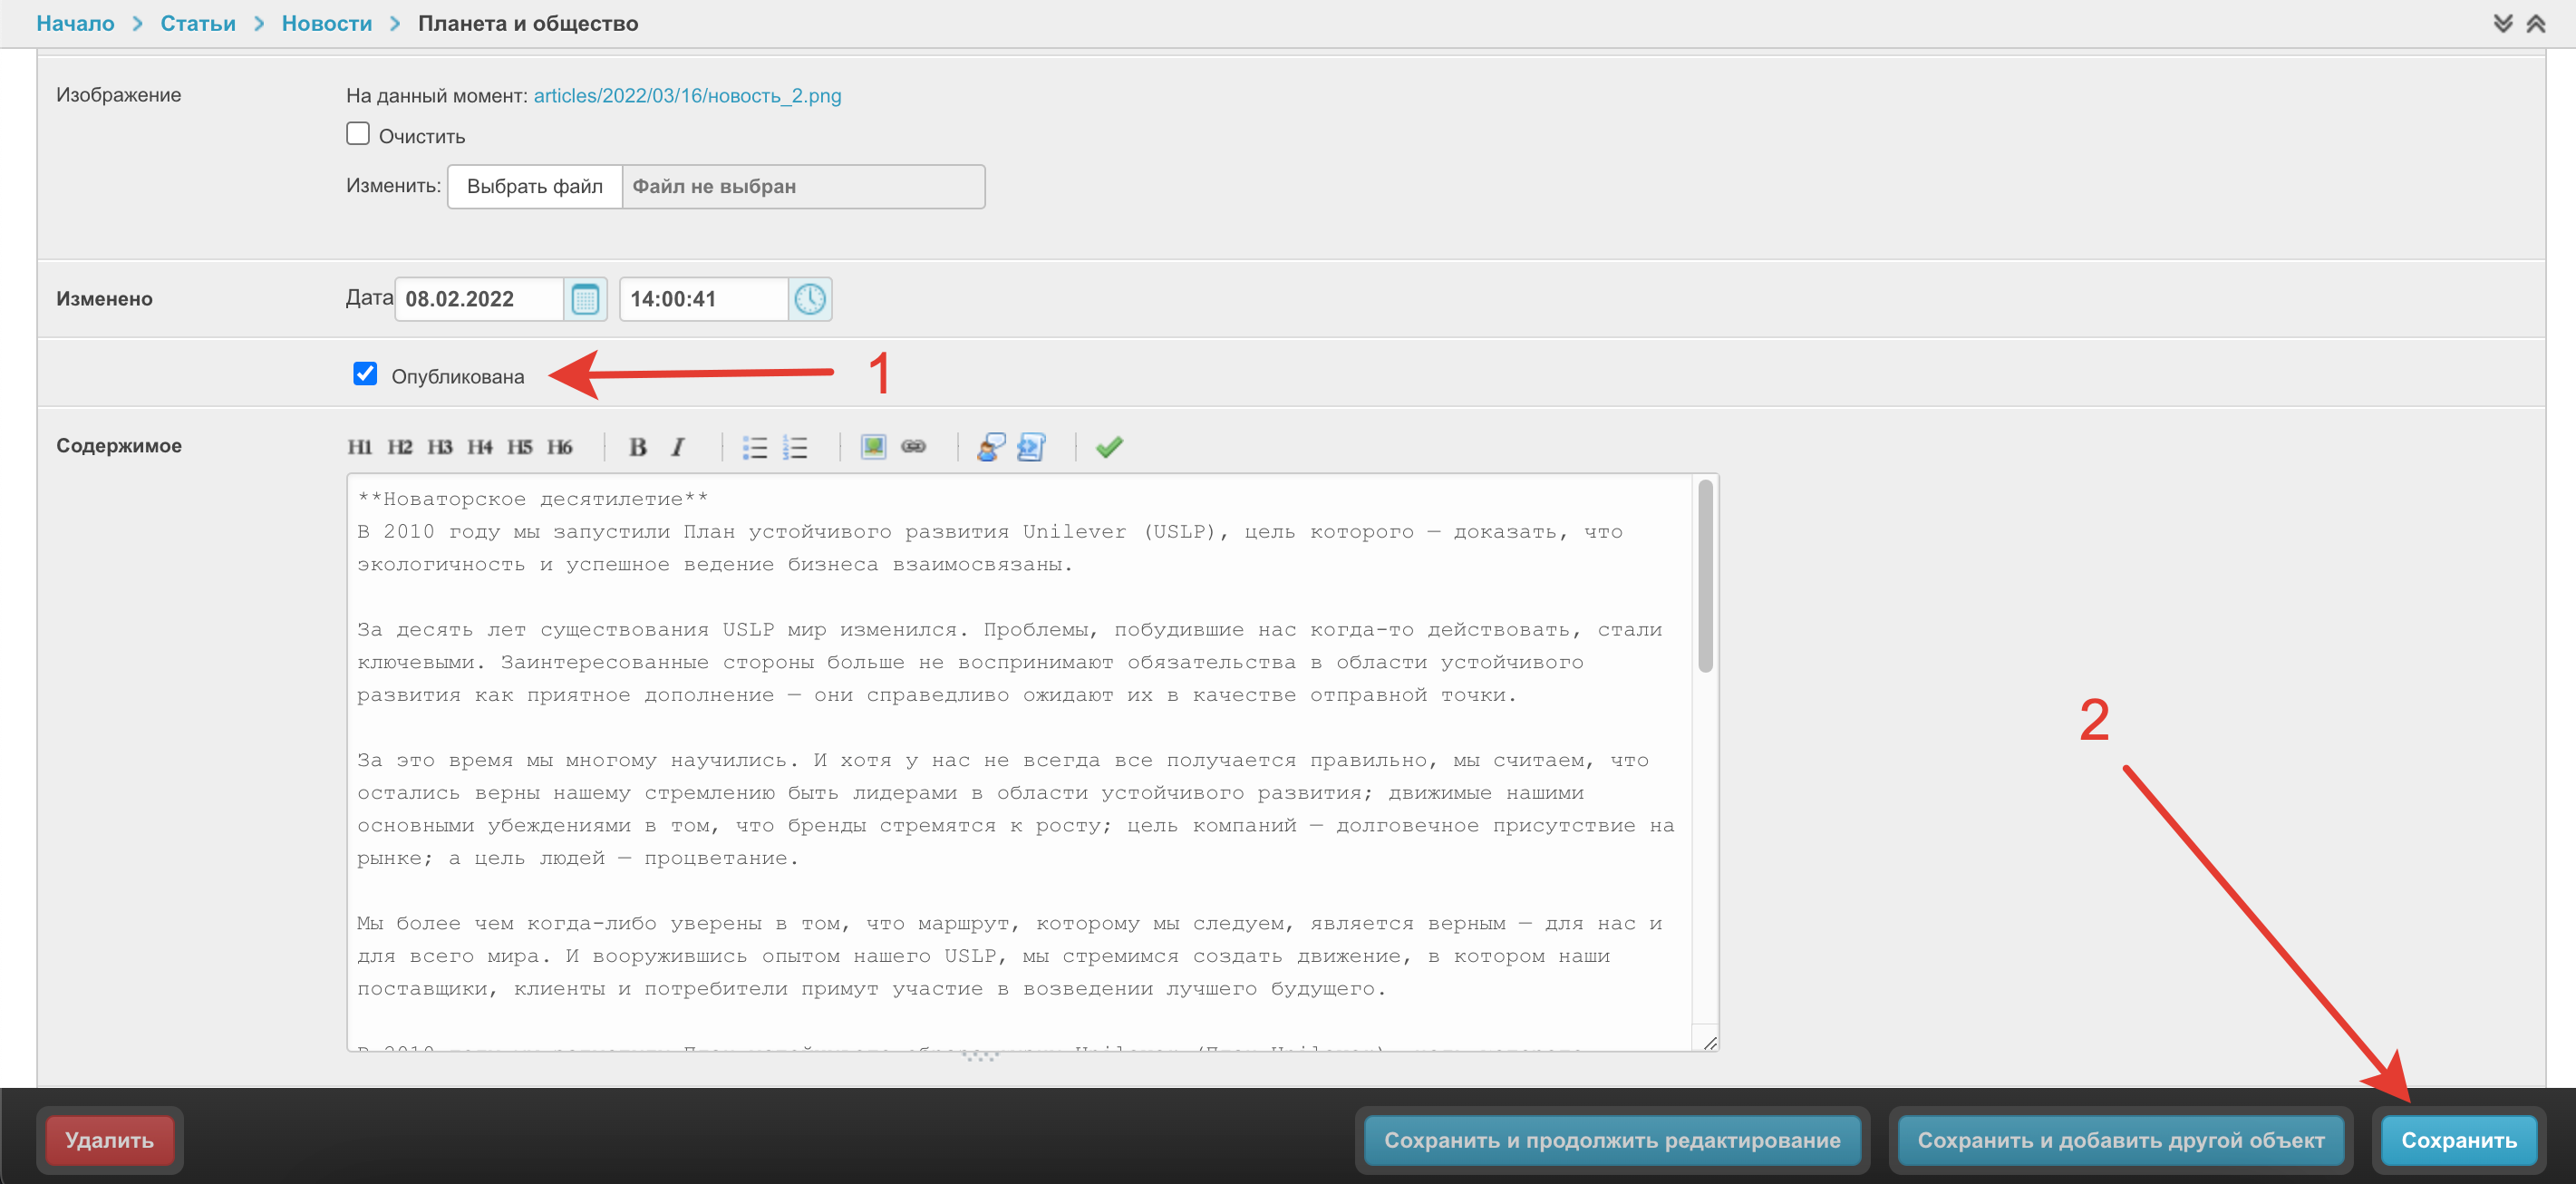
Task: Open the clock time picker
Action: pos(810,299)
